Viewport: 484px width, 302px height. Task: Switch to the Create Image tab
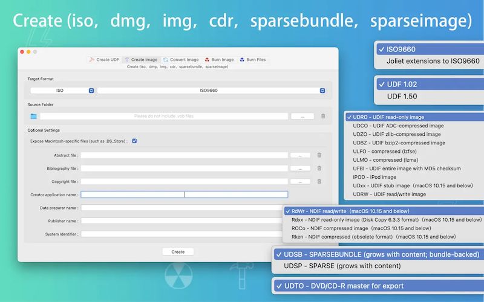tap(141, 60)
